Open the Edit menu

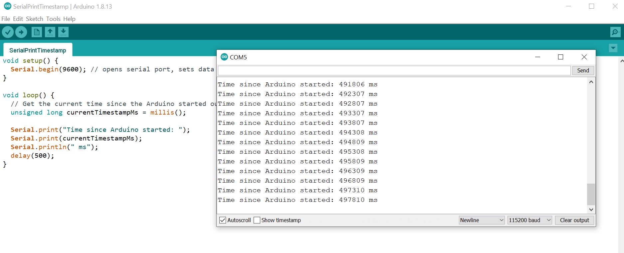[18, 19]
